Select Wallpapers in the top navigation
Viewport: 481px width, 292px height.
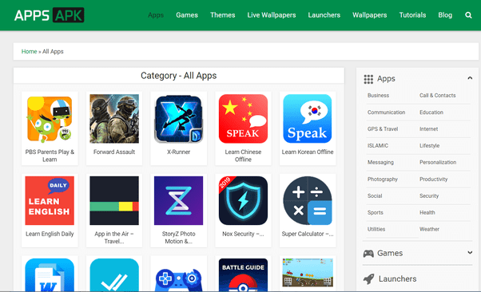(x=369, y=15)
